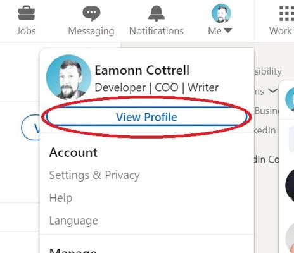
Task: Click the Work text label
Action: point(281,31)
